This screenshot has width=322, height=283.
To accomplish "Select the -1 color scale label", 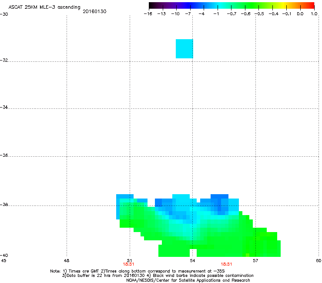I will (x=216, y=14).
